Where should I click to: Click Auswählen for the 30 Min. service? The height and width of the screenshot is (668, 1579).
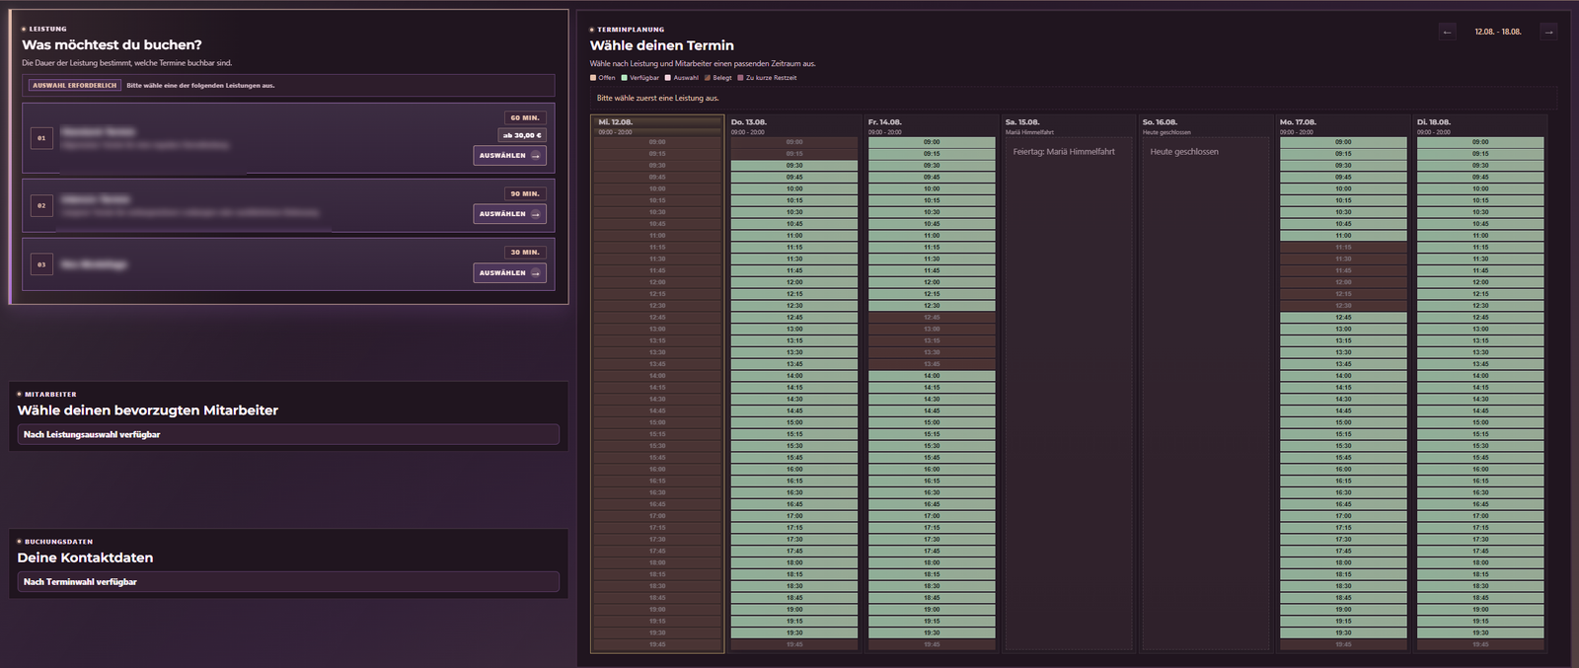pos(510,272)
